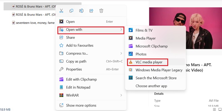Switch to details view icon in status bar

pyautogui.click(x=214, y=109)
